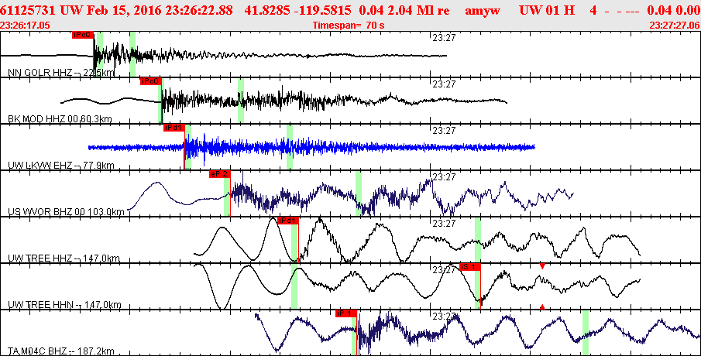Click the rightmost green bar on TA M04C trace

[586, 333]
